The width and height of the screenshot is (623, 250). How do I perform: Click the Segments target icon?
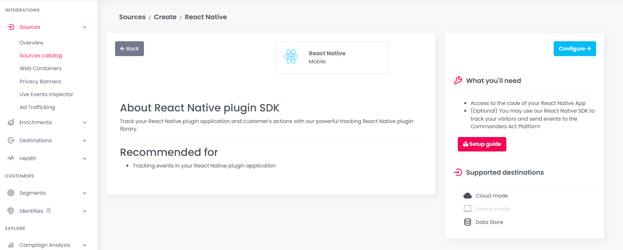point(11,193)
